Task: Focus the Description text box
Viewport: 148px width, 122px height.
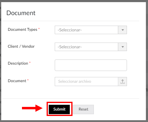Action: (91, 65)
